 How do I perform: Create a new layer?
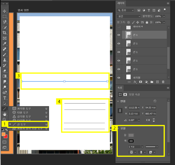coord(157,82)
